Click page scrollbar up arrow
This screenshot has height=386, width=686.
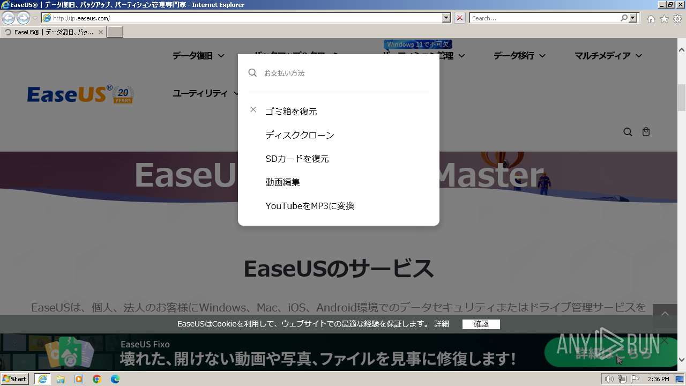pos(682,49)
